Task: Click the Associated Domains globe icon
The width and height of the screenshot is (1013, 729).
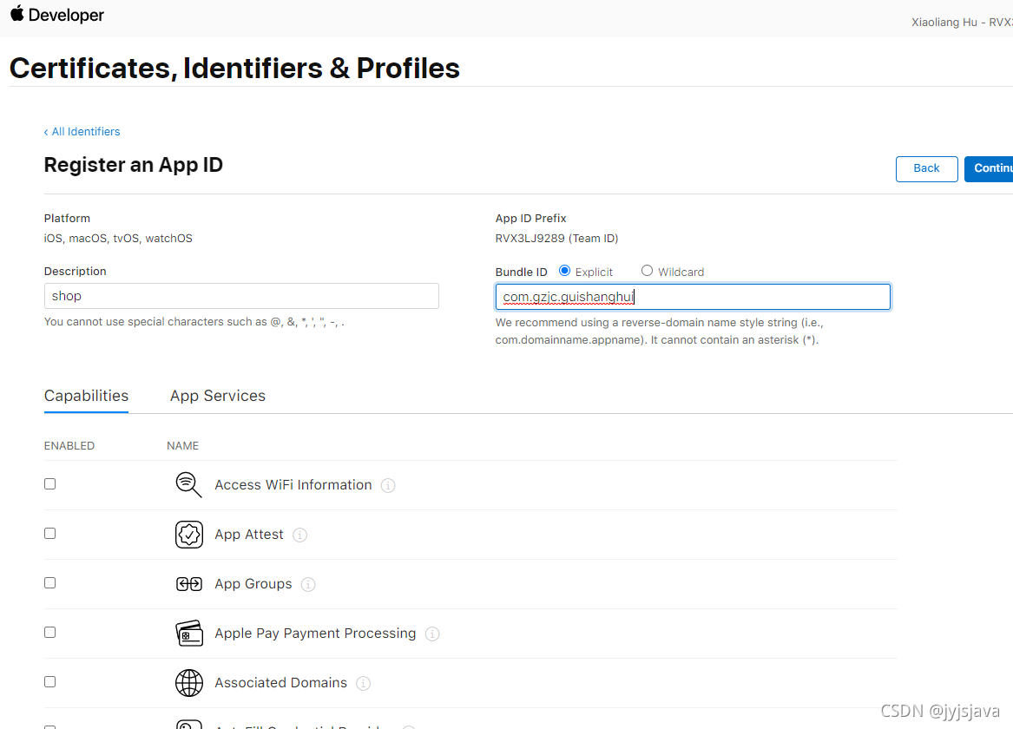Action: pos(188,683)
